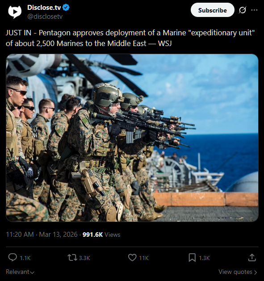This screenshot has height=281, width=264.
Task: Subscribe to Disclose.tv
Action: tap(212, 10)
